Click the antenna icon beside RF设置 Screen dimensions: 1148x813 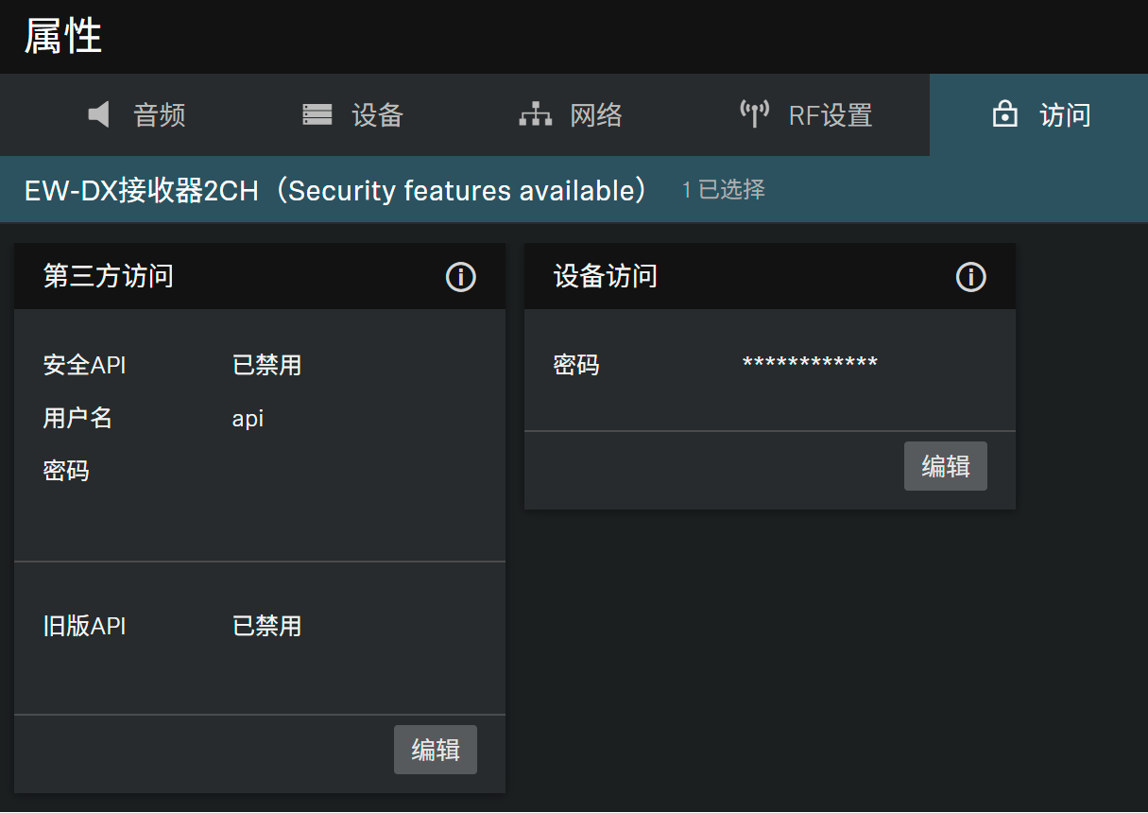pos(754,114)
